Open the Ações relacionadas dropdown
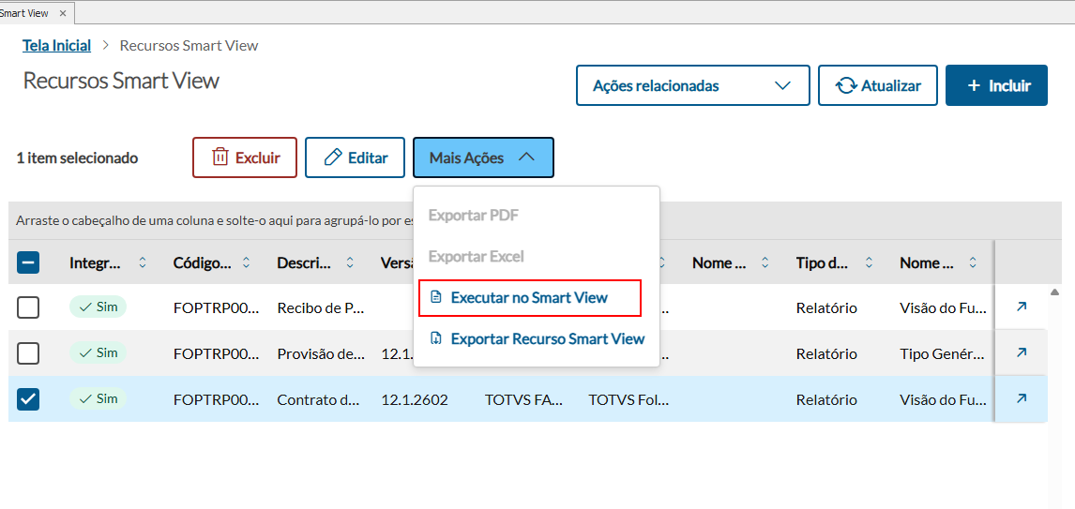Screen dimensions: 1075x509 [x=692, y=85]
